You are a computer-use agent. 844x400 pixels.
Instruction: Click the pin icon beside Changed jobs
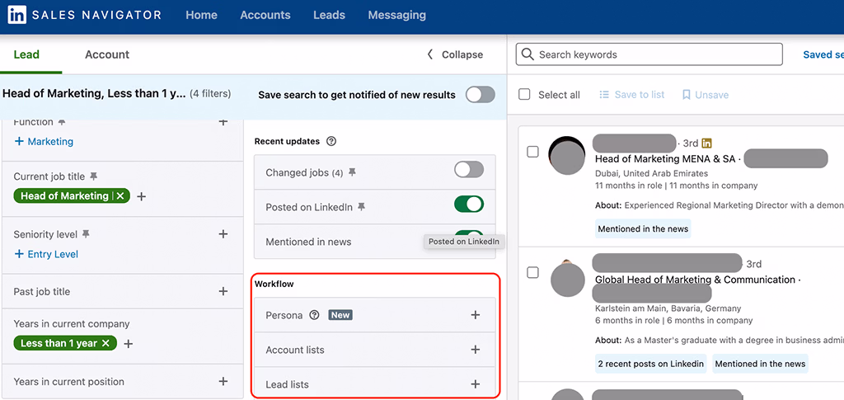tap(352, 173)
